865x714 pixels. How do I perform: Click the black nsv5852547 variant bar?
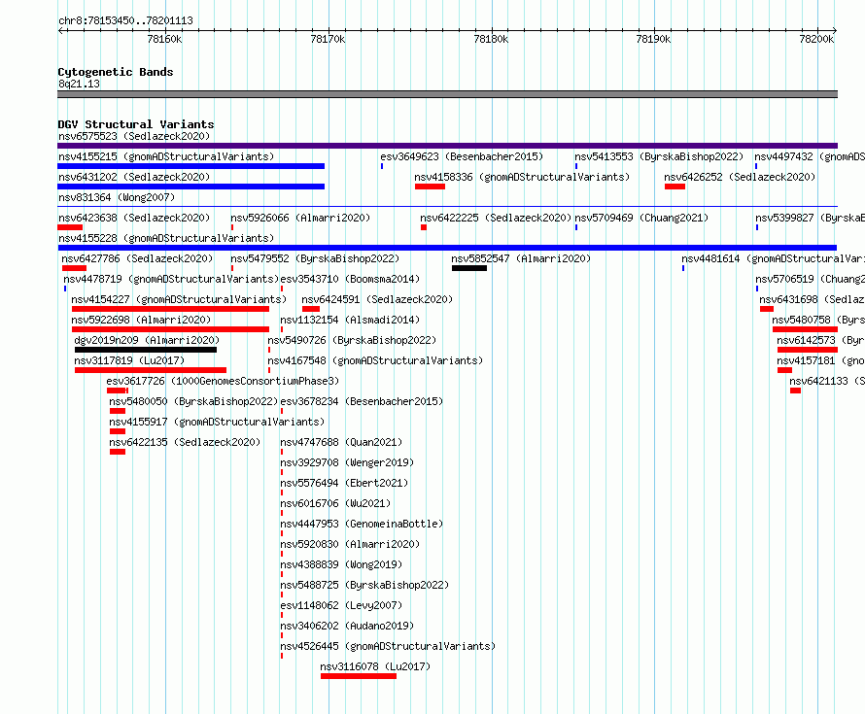click(468, 268)
